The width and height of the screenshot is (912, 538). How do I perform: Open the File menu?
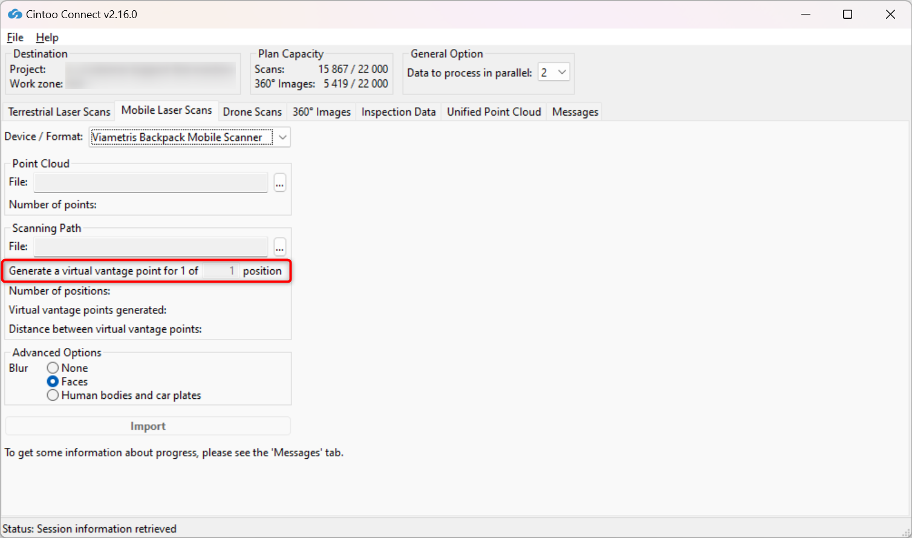click(15, 38)
